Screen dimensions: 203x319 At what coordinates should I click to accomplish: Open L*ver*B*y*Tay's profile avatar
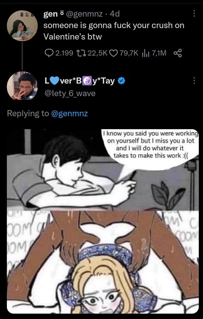(x=22, y=85)
